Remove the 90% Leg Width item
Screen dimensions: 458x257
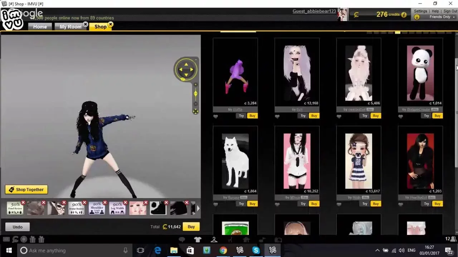[125, 203]
